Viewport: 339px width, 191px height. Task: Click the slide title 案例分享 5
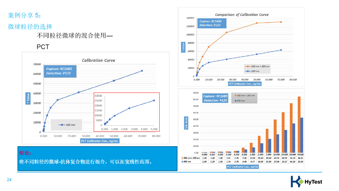click(x=24, y=15)
